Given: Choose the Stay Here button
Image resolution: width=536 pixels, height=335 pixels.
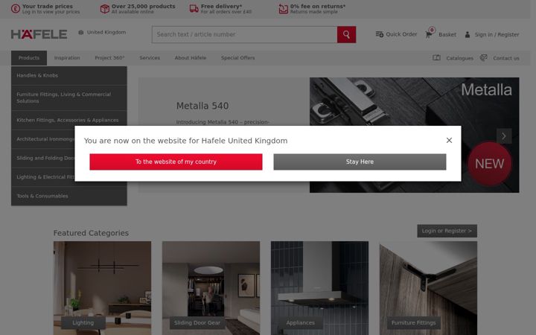Looking at the screenshot, I should [x=360, y=162].
